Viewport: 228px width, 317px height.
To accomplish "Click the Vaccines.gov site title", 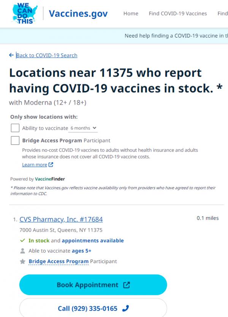I will 78,14.
